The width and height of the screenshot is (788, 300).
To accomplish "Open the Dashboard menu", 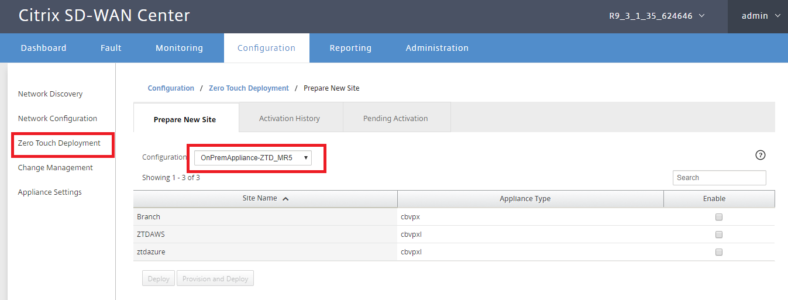I will tap(43, 48).
